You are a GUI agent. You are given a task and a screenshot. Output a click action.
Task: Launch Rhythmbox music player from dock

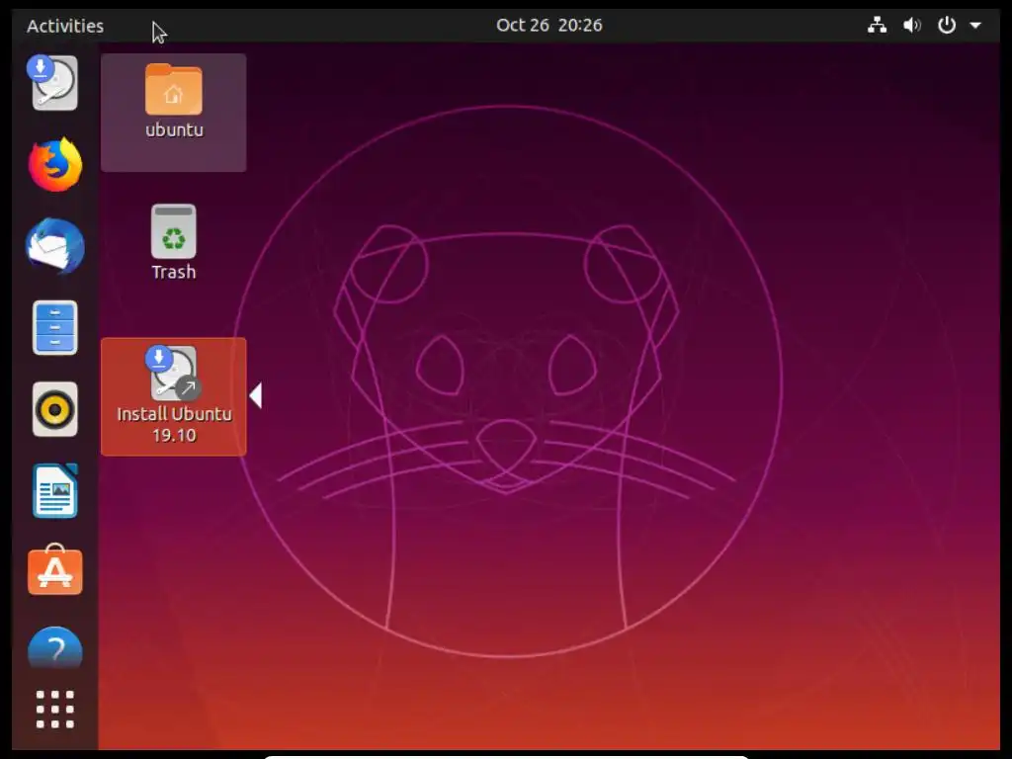[x=55, y=409]
